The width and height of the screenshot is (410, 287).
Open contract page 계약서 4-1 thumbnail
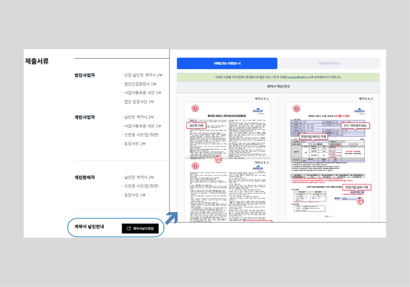point(227,131)
